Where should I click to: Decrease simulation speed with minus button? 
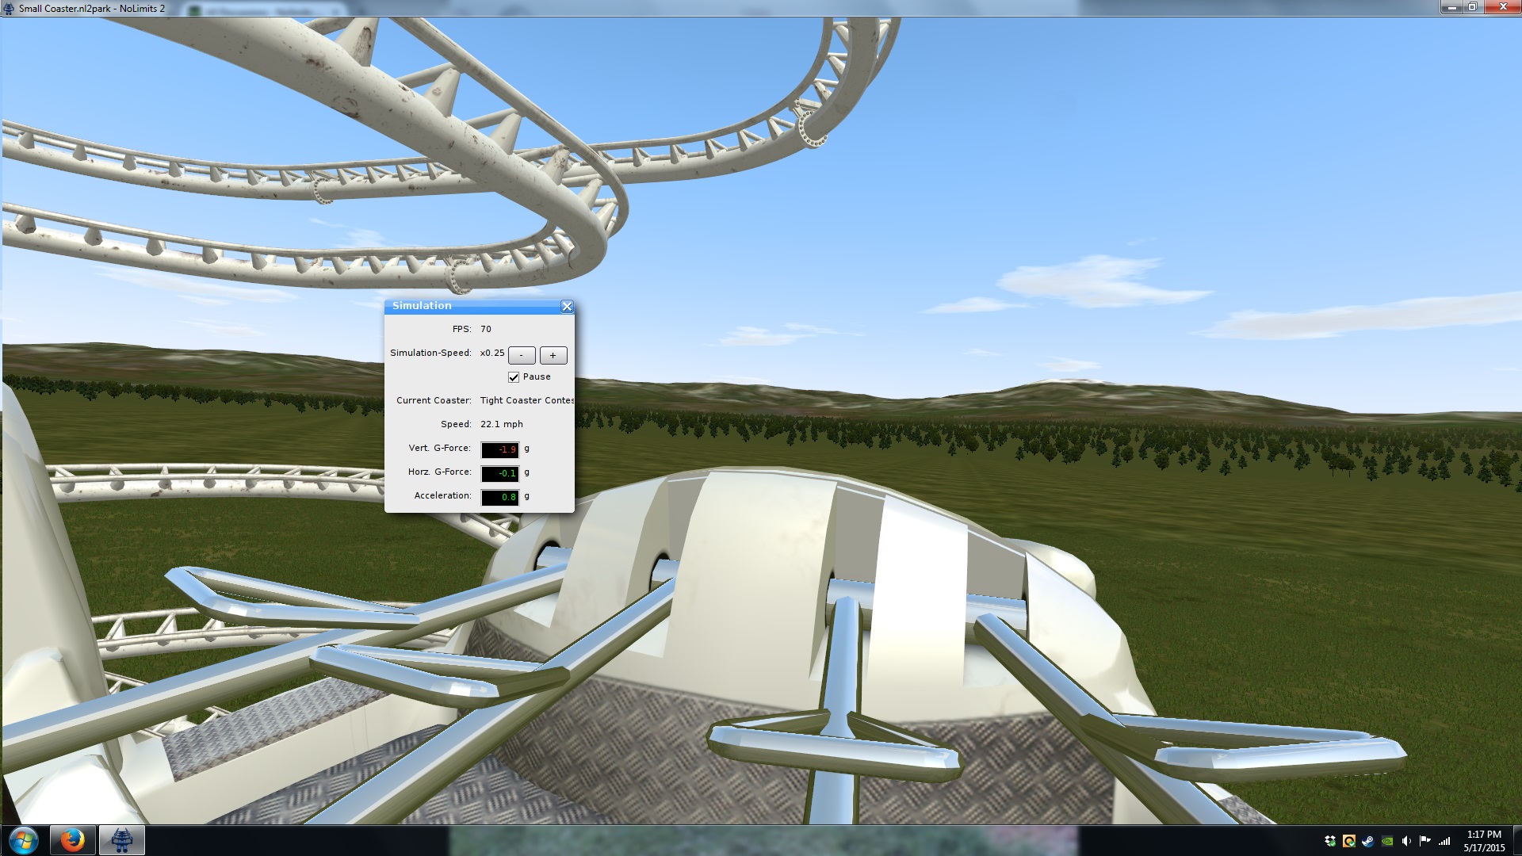522,355
